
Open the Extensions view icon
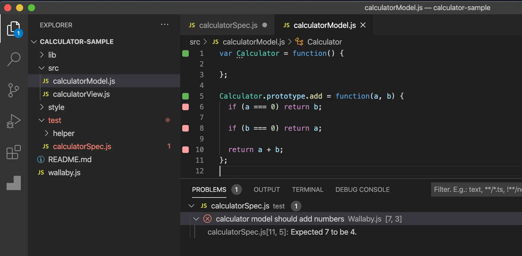click(x=14, y=152)
